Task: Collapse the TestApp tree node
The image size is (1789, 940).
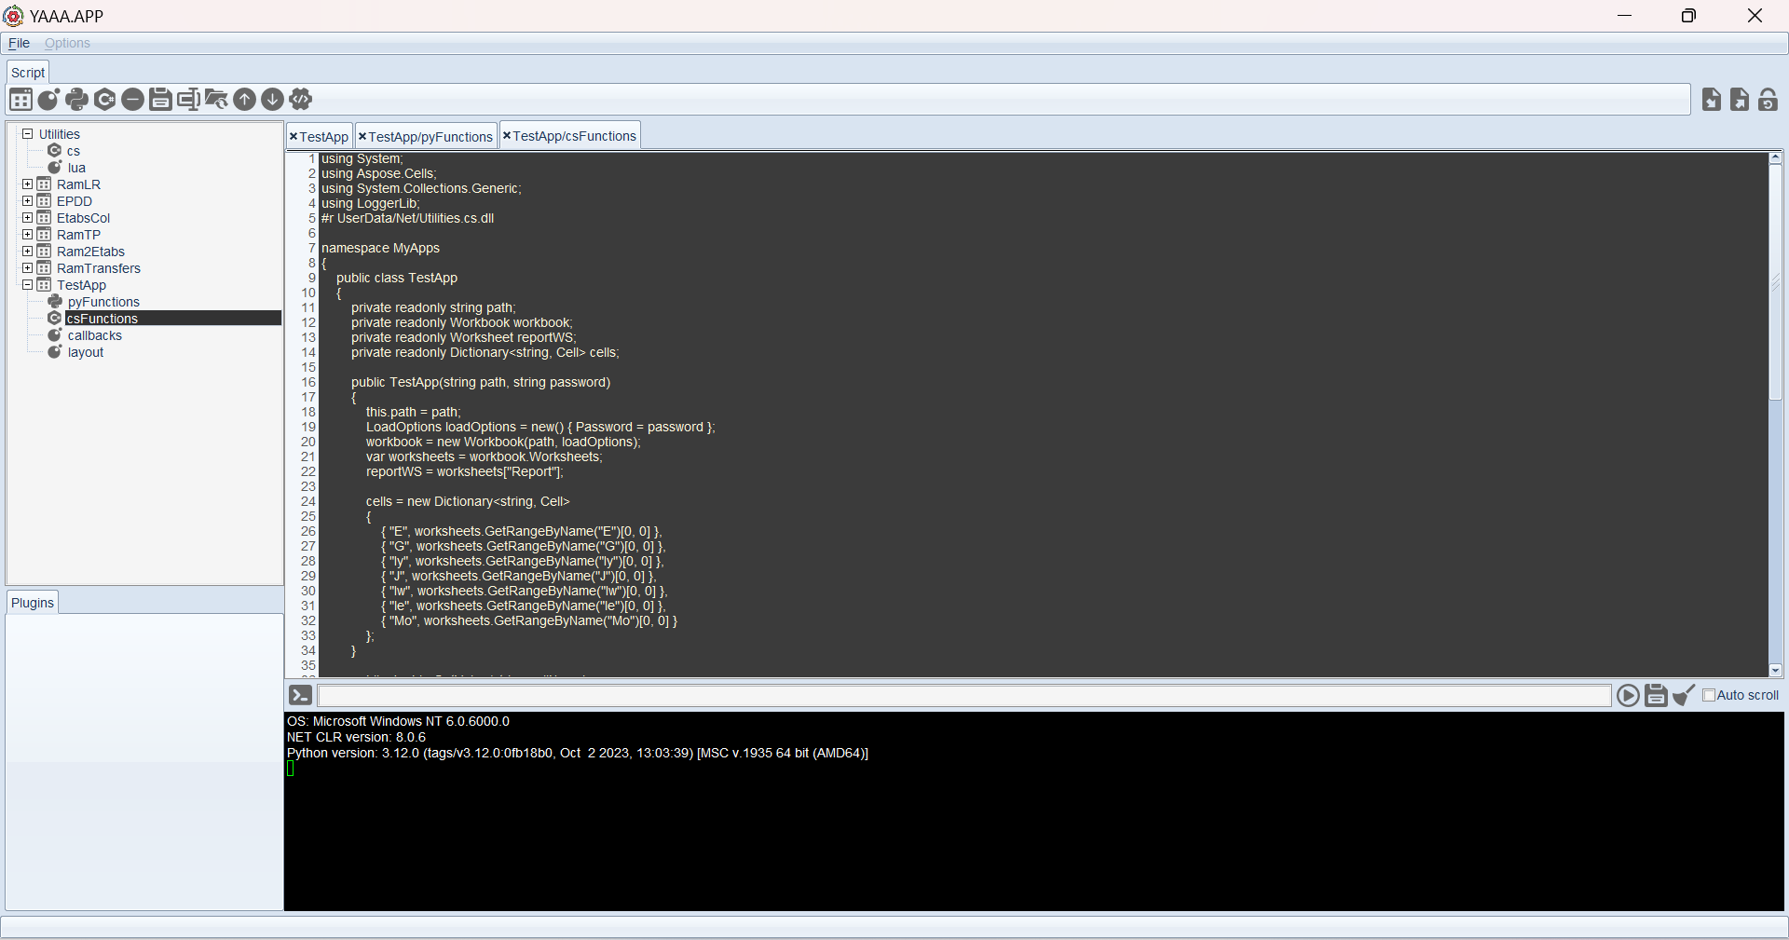Action: 28,285
